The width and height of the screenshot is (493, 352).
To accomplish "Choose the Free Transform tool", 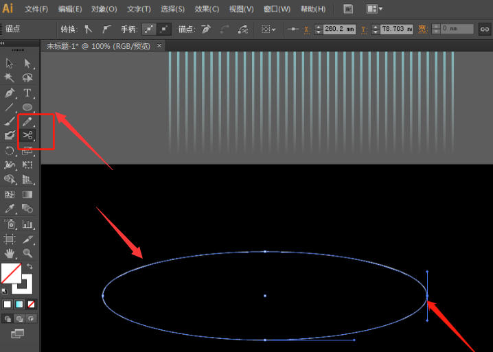I will (27, 165).
